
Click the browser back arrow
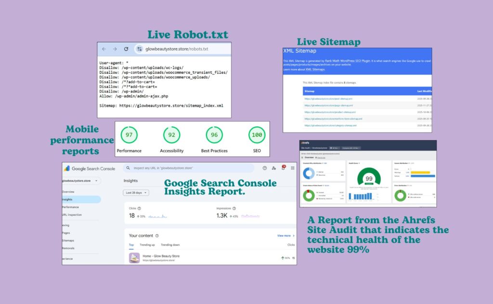pyautogui.click(x=104, y=49)
